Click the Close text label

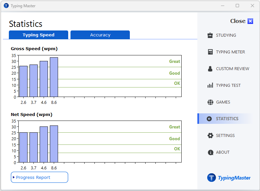(238, 21)
